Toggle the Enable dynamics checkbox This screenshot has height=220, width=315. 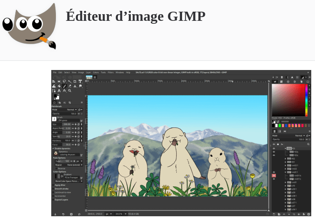coord(53,148)
